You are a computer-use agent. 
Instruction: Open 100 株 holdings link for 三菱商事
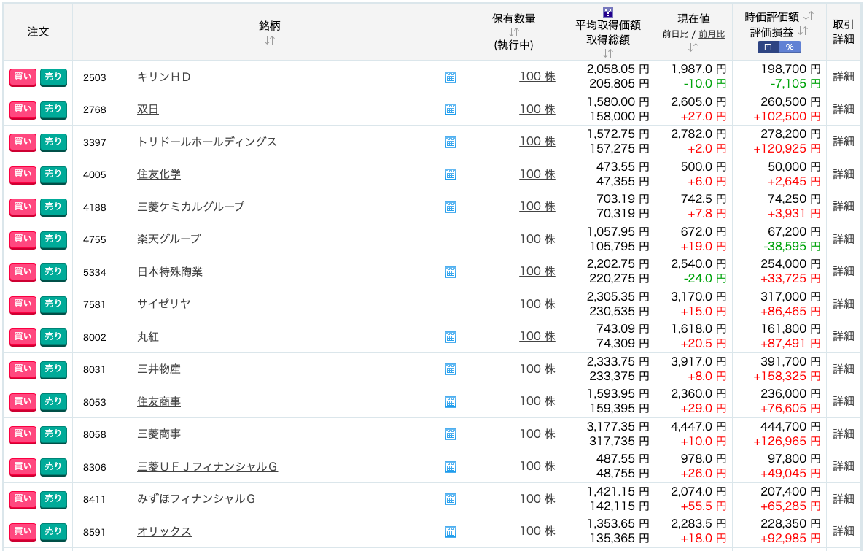pos(537,434)
